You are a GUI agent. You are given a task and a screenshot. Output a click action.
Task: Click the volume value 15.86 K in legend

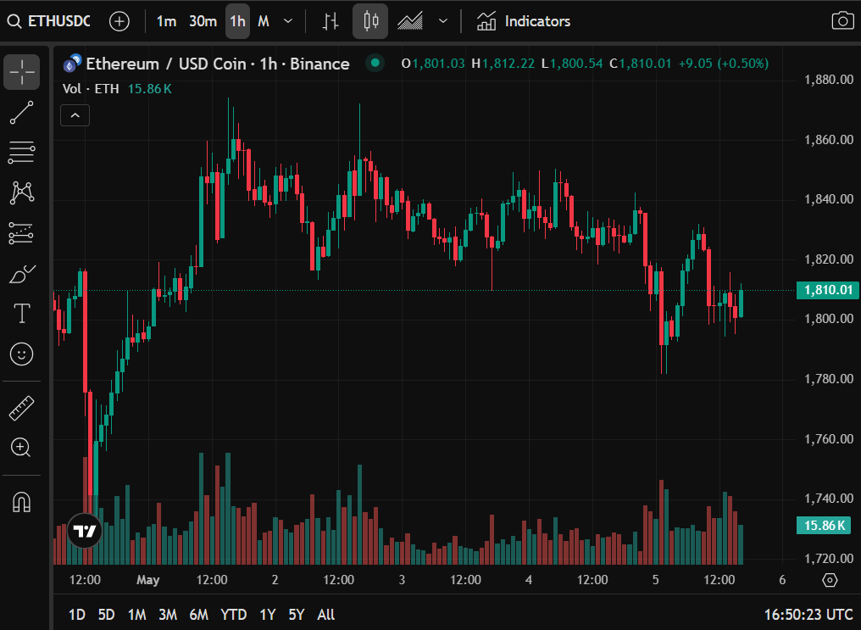pos(149,89)
